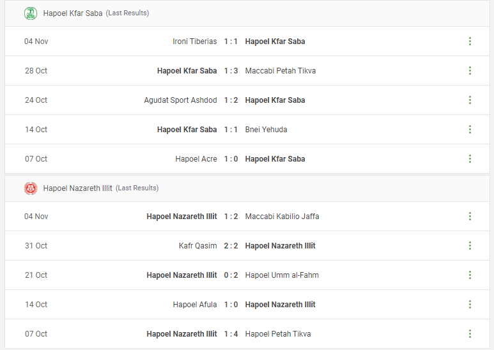Select Kafr Qasim team name
494x350 pixels.
click(198, 245)
